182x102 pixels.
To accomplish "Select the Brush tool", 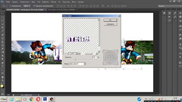I will coord(3,38).
